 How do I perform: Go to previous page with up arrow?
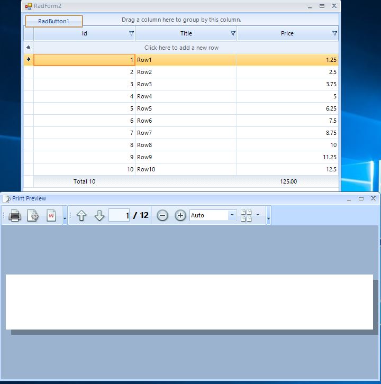point(81,216)
